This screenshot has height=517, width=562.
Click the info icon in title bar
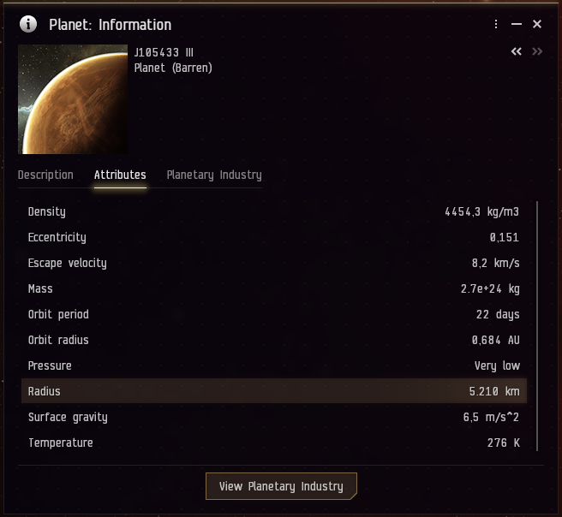(28, 24)
